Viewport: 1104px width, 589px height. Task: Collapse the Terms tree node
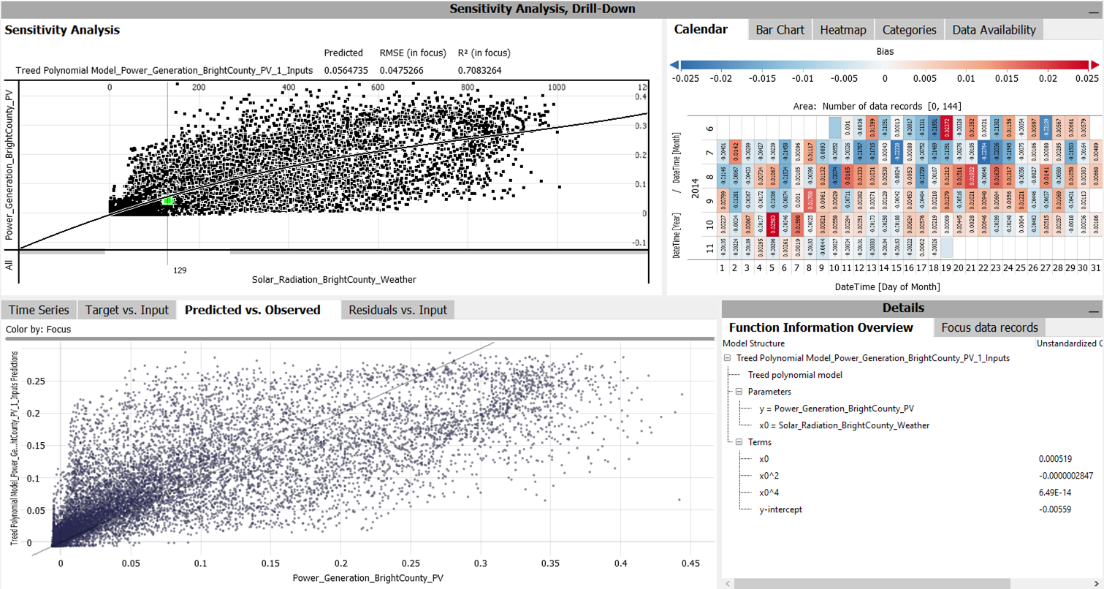[x=739, y=442]
